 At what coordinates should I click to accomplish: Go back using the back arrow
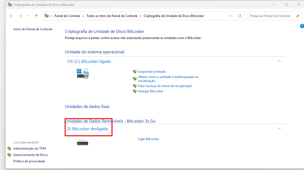[x=11, y=16]
